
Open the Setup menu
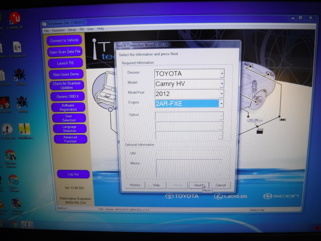pyautogui.click(x=72, y=30)
